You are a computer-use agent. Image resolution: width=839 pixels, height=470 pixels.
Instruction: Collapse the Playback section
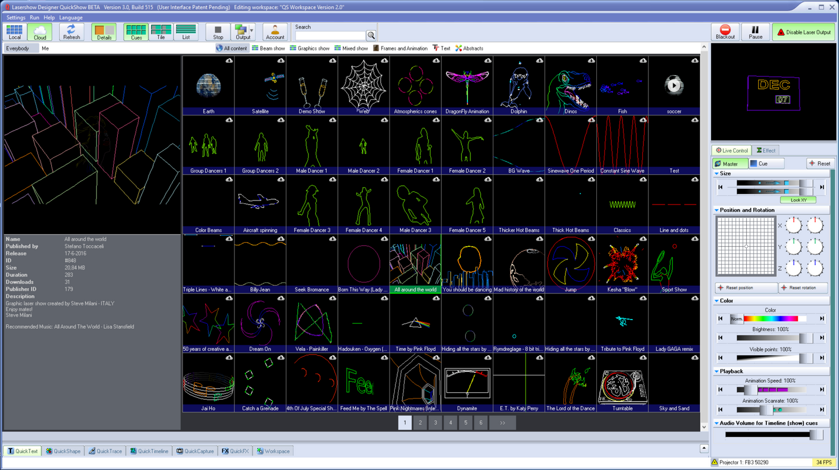[717, 371]
